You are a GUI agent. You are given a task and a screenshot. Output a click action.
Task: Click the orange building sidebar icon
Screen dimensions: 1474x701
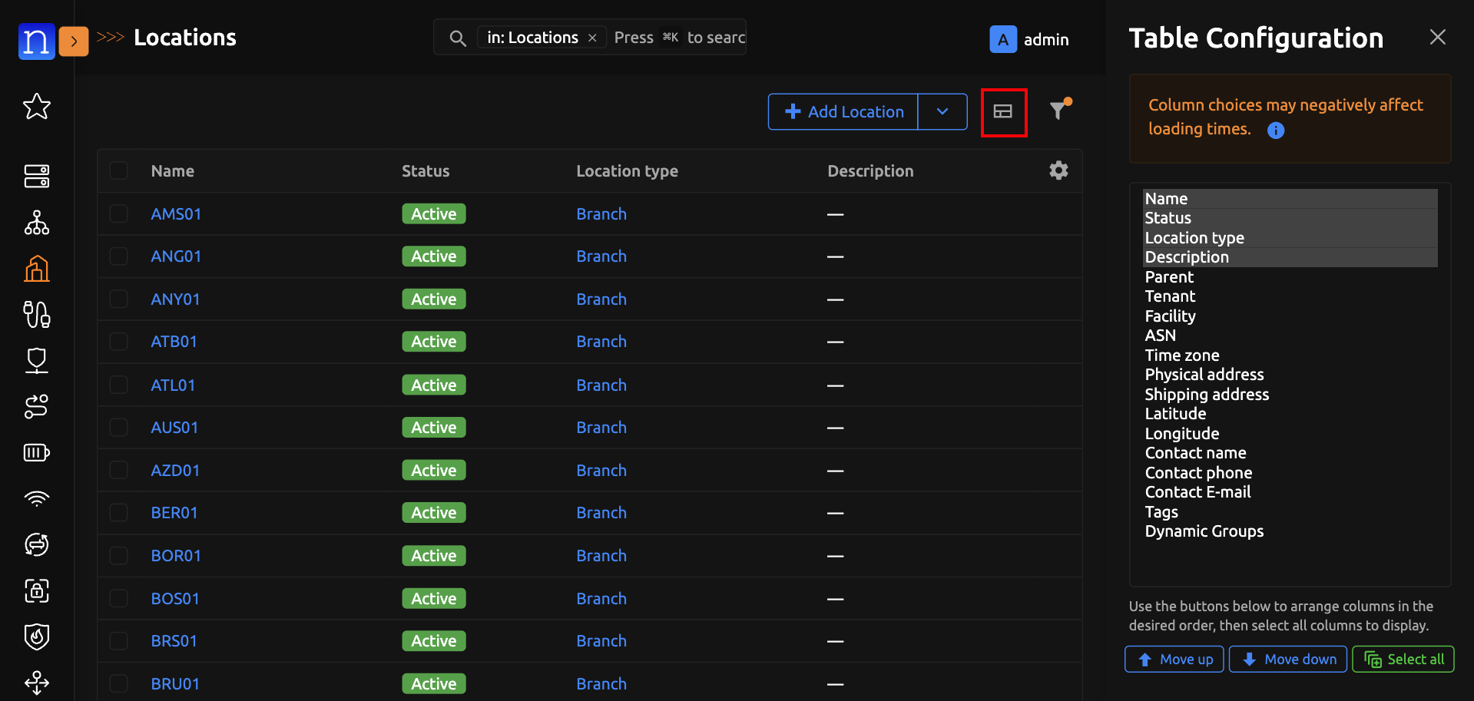pyautogui.click(x=37, y=269)
